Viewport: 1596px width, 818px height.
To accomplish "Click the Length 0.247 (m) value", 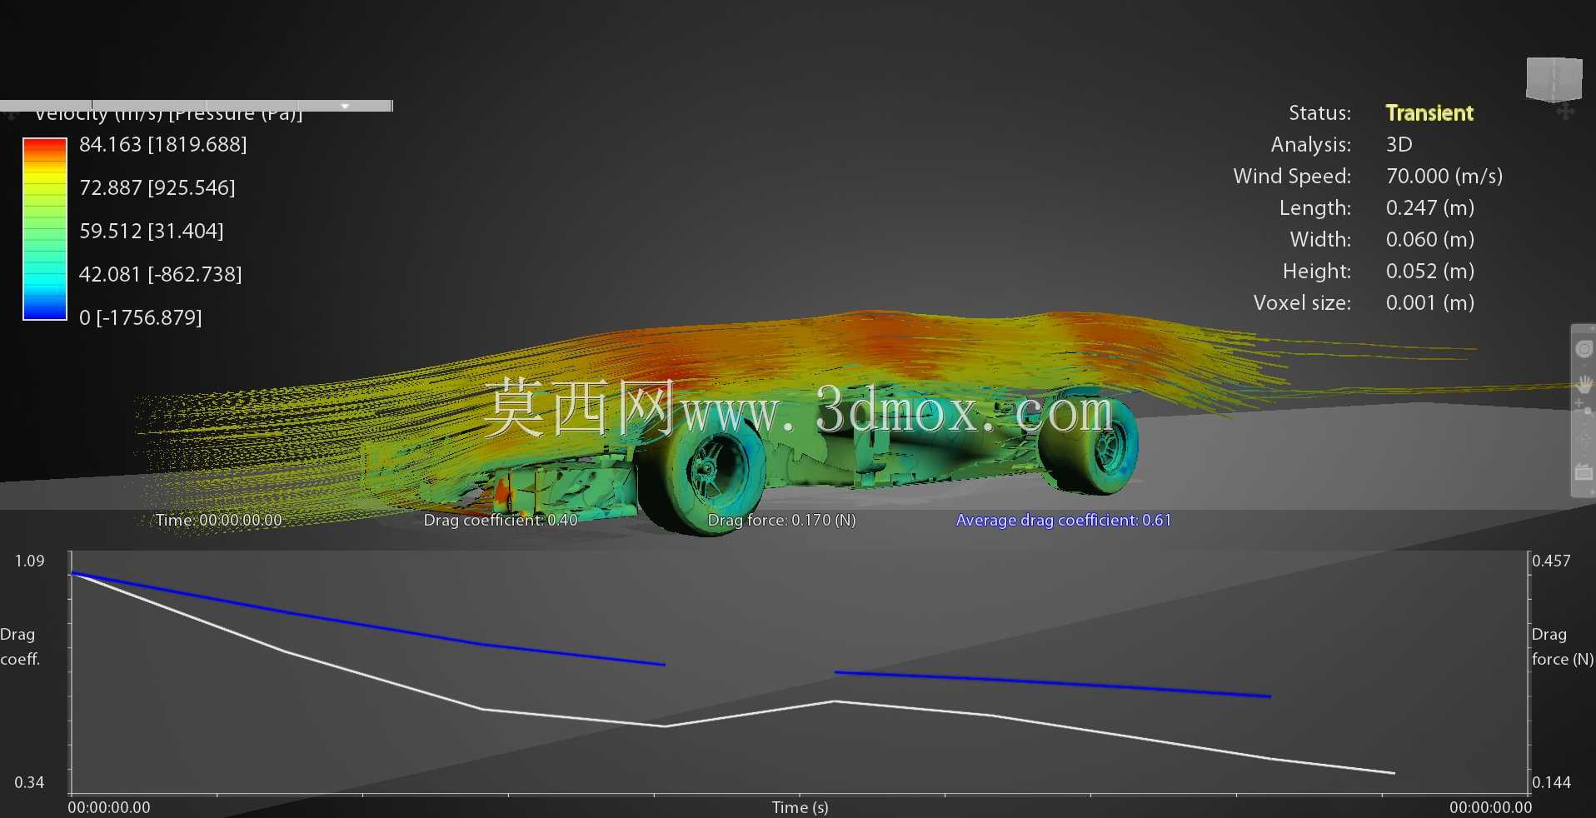I will [x=1430, y=207].
